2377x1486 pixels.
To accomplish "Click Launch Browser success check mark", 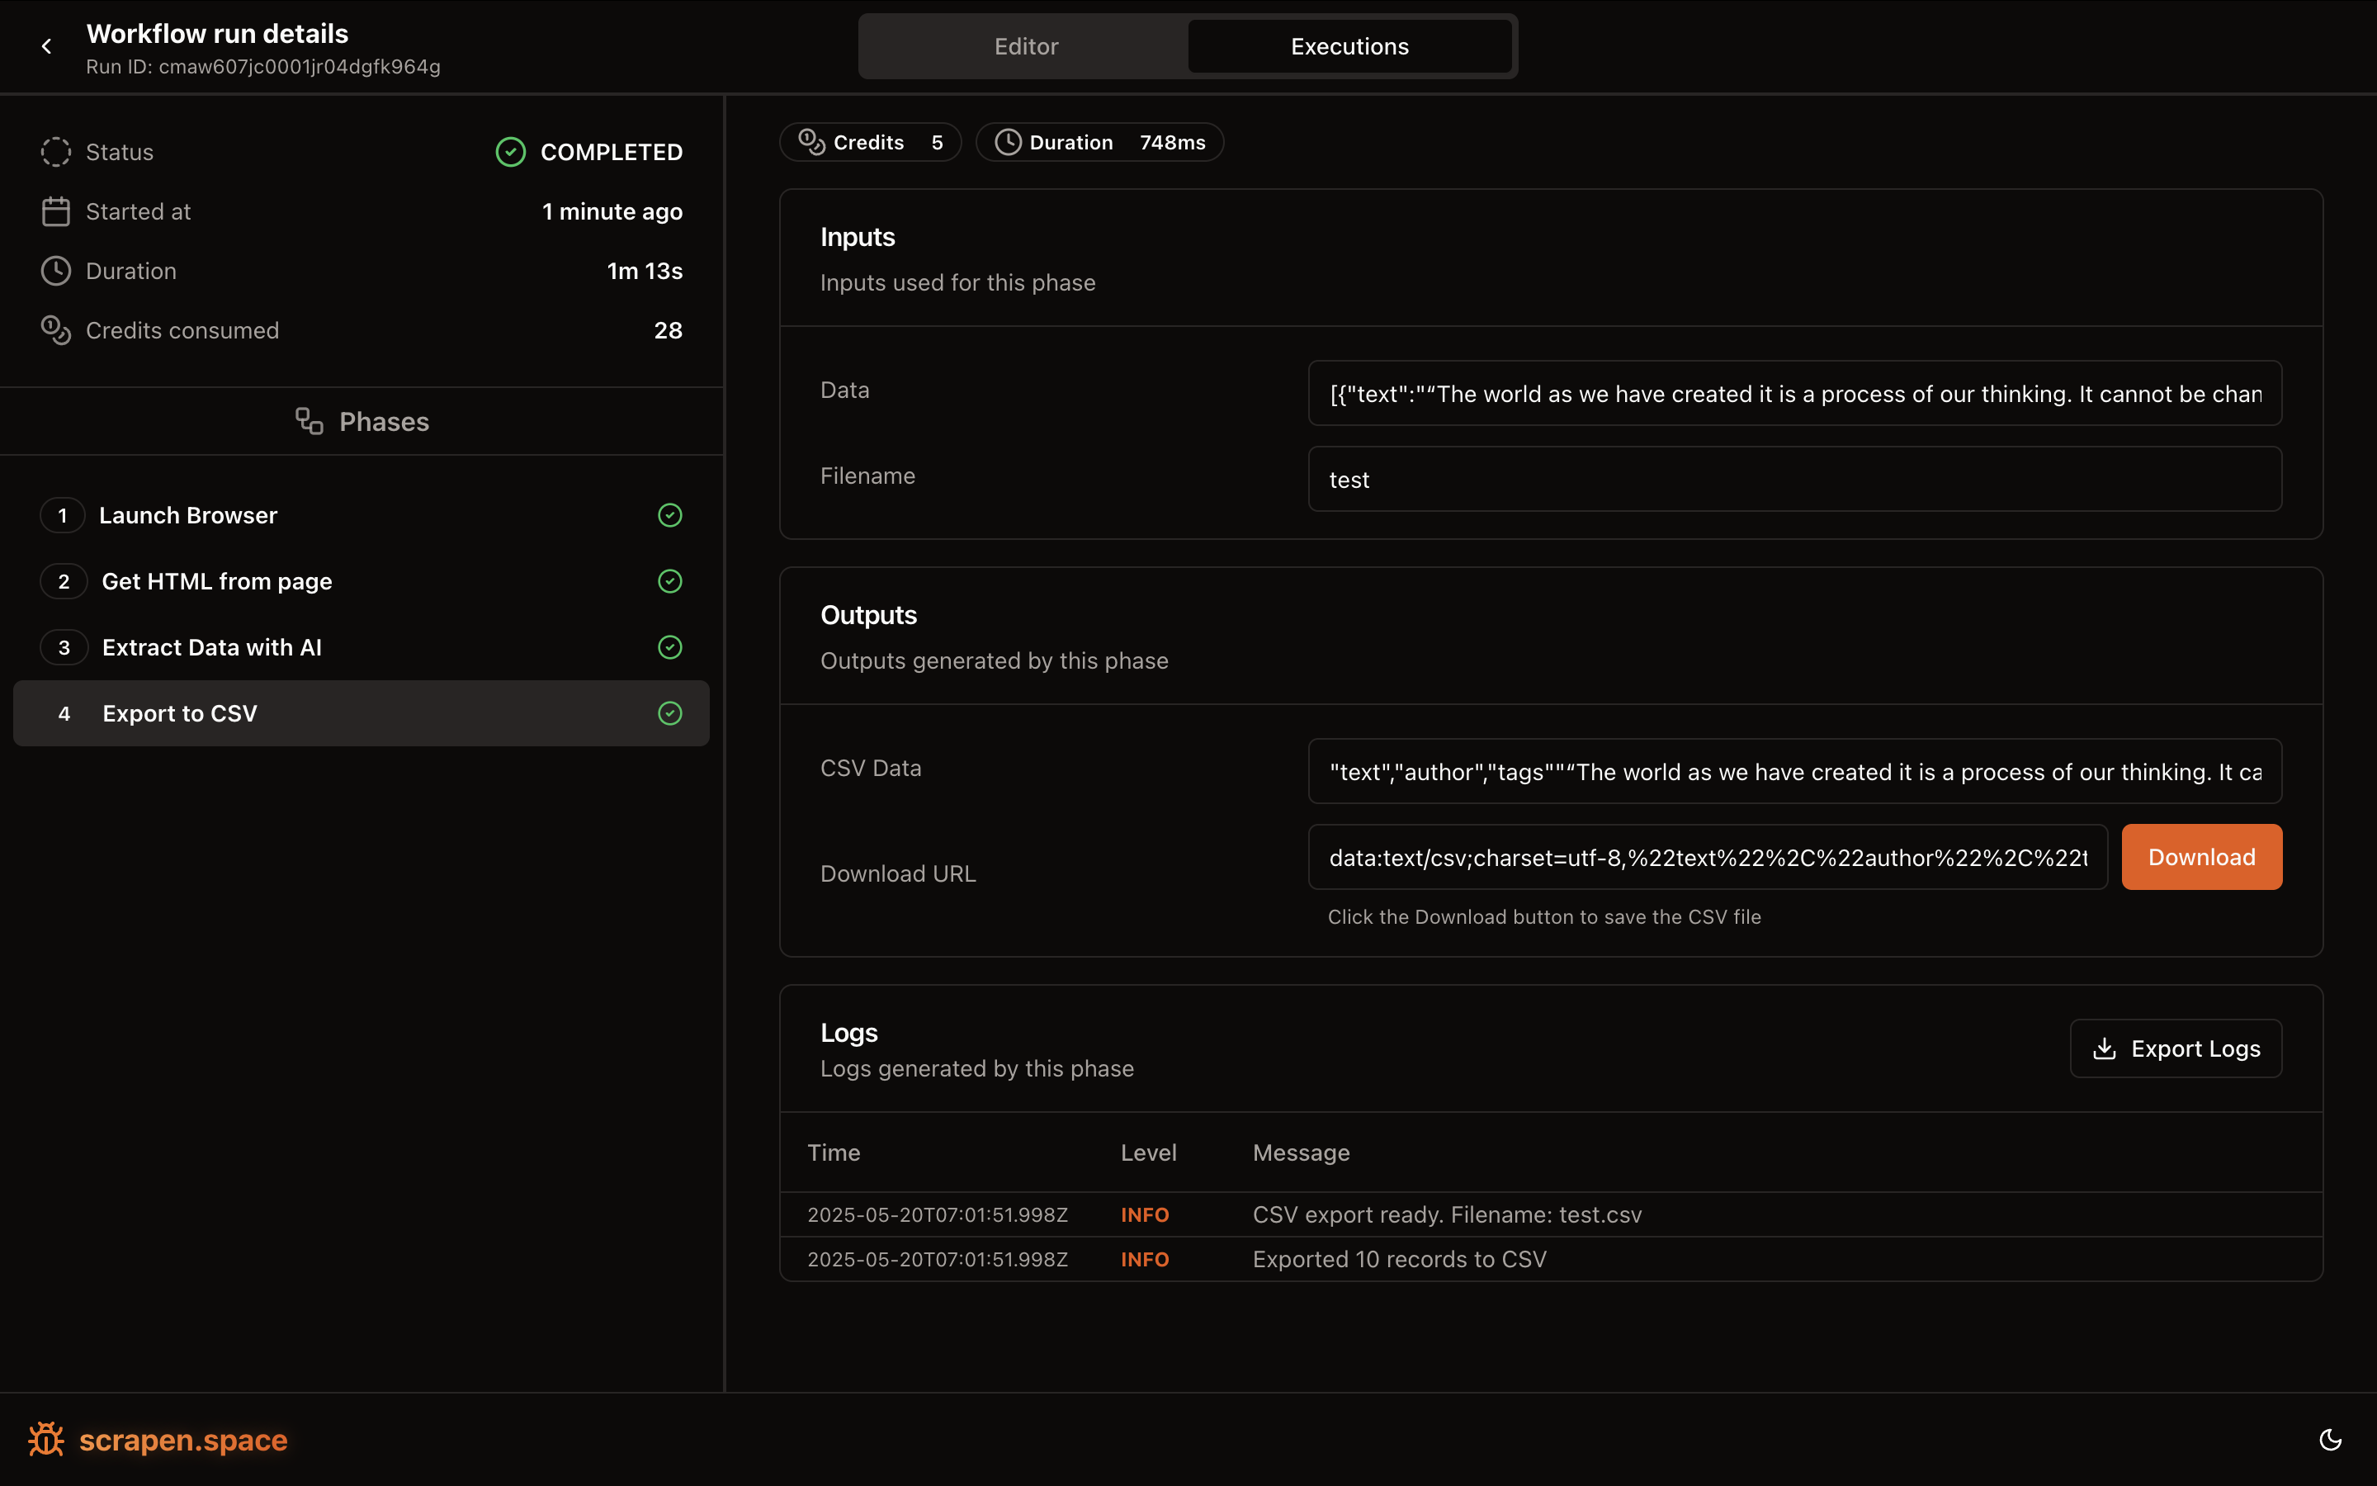I will [x=670, y=515].
